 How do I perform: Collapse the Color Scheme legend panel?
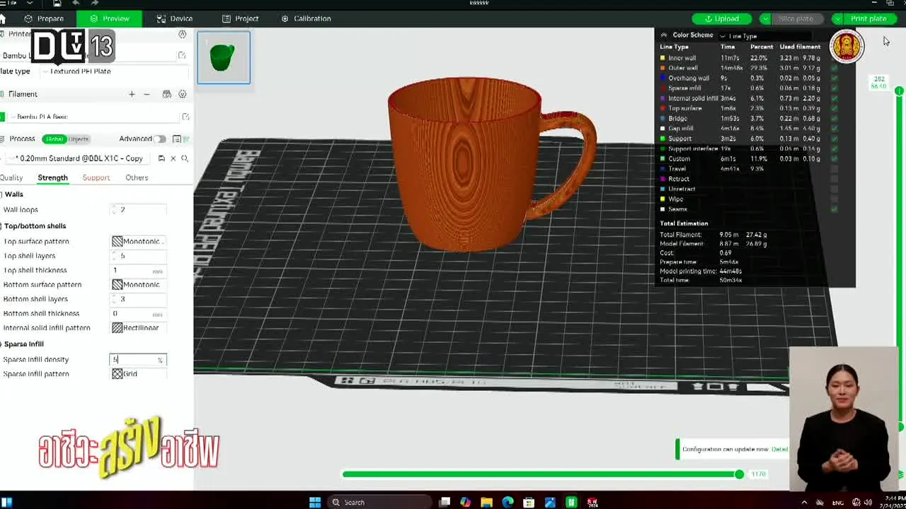click(x=663, y=35)
